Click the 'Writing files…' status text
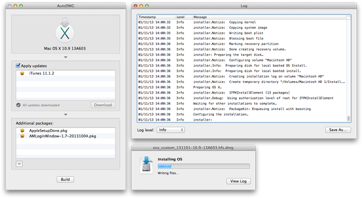362x198 pixels. 168,173
